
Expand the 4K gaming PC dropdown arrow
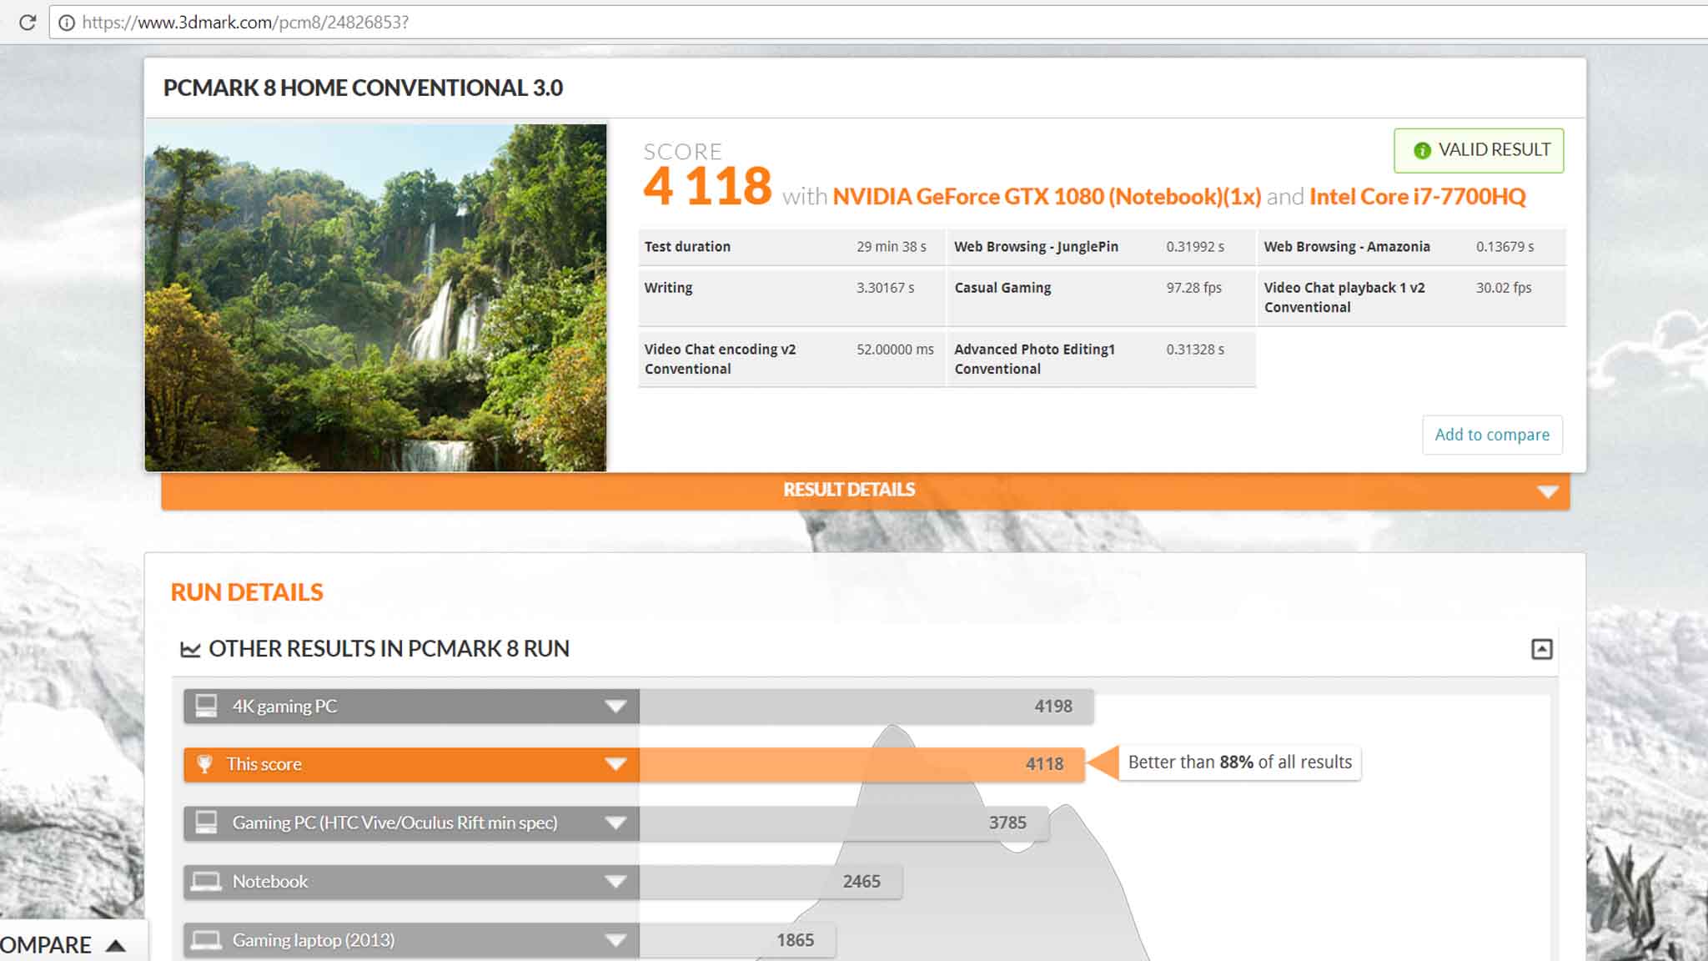[x=615, y=707]
